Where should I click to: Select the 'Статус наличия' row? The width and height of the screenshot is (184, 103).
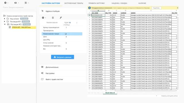point(62,43)
